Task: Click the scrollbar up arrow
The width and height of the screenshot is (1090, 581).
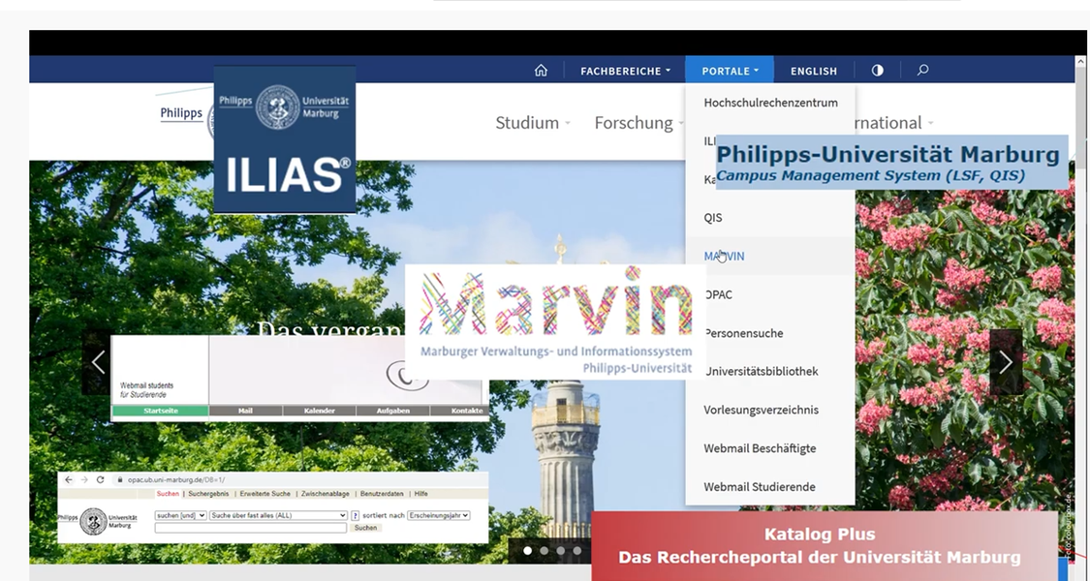Action: click(1080, 61)
